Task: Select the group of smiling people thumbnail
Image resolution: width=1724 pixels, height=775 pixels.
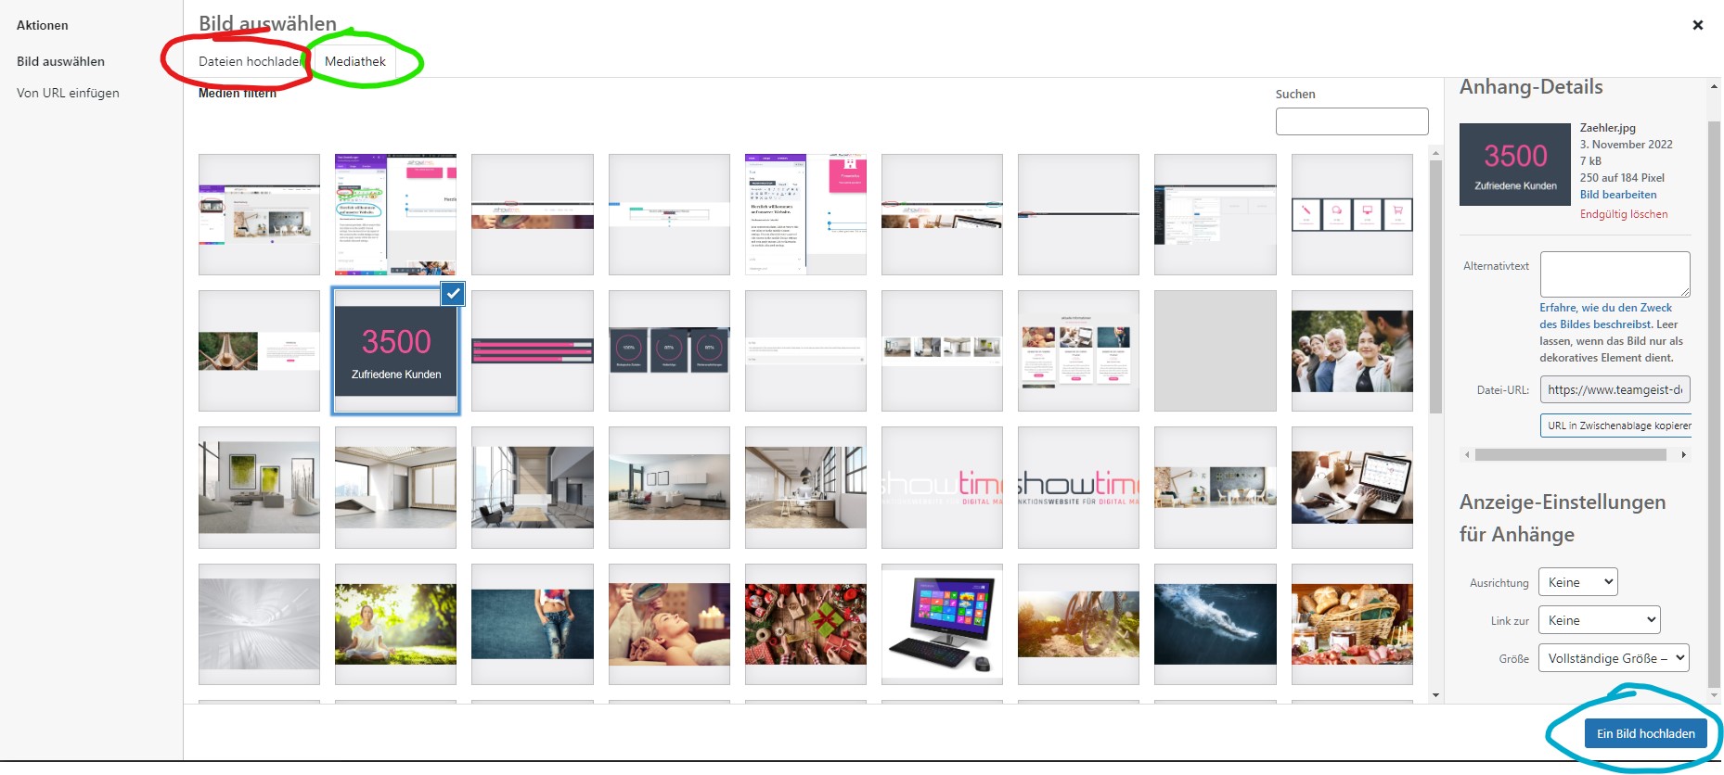Action: click(x=1352, y=350)
